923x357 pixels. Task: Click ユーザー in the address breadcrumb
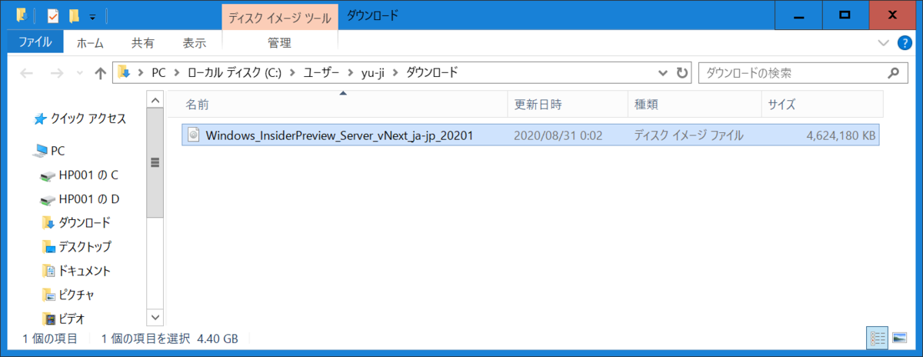[x=322, y=73]
